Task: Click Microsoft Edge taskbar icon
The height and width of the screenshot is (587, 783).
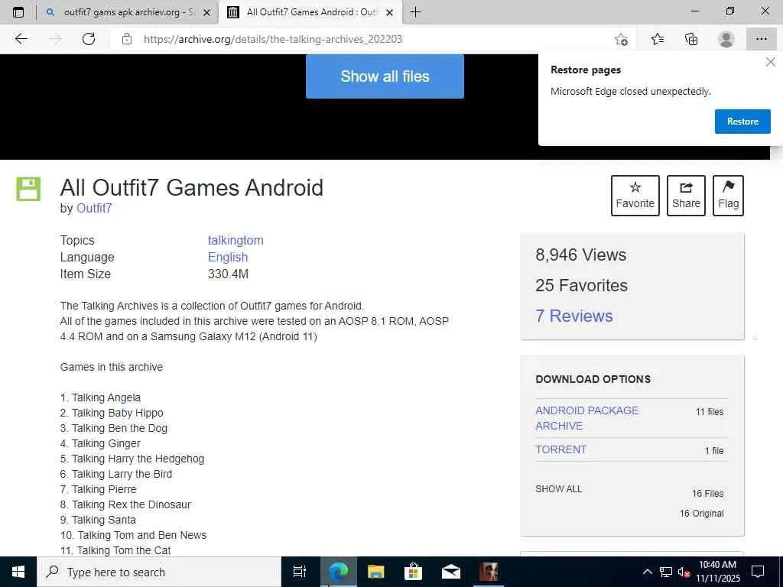Action: [x=338, y=572]
